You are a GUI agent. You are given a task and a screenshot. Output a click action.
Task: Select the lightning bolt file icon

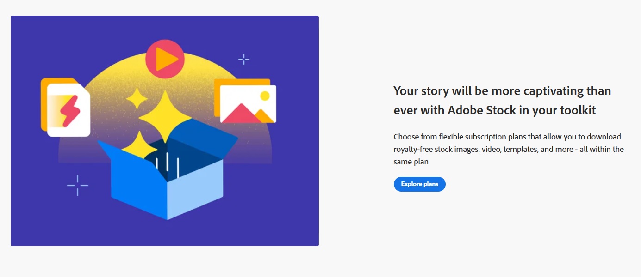pyautogui.click(x=68, y=110)
